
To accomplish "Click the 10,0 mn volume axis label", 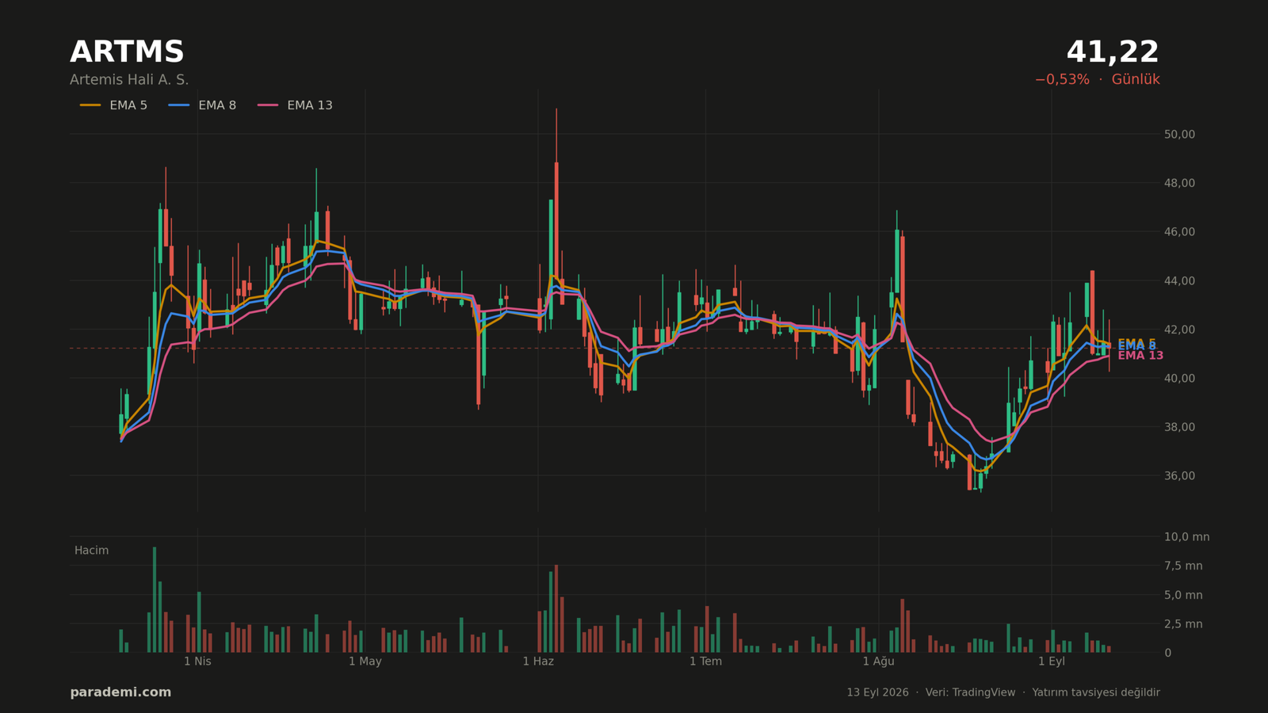I will coord(1186,537).
